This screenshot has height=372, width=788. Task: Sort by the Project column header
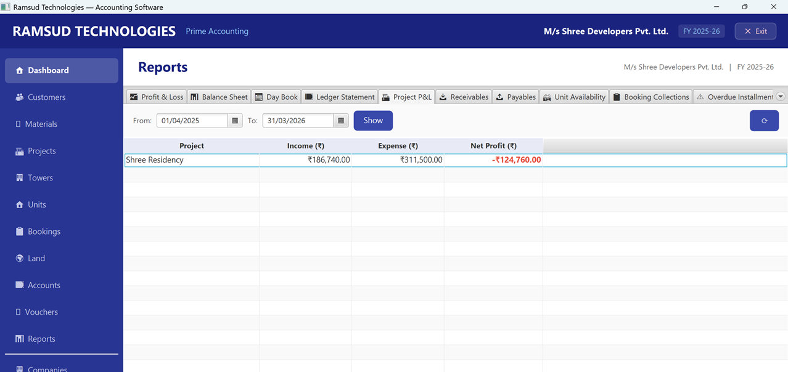coord(192,146)
